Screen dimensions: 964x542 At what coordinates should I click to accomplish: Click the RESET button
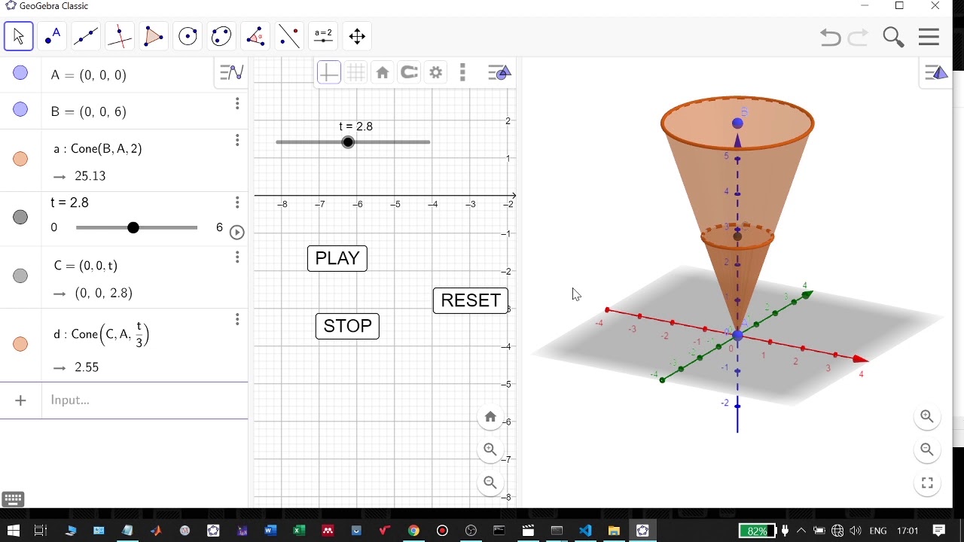click(471, 300)
